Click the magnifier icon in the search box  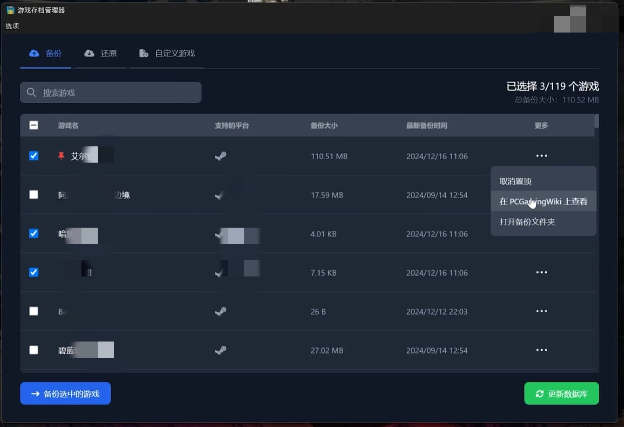pos(31,92)
